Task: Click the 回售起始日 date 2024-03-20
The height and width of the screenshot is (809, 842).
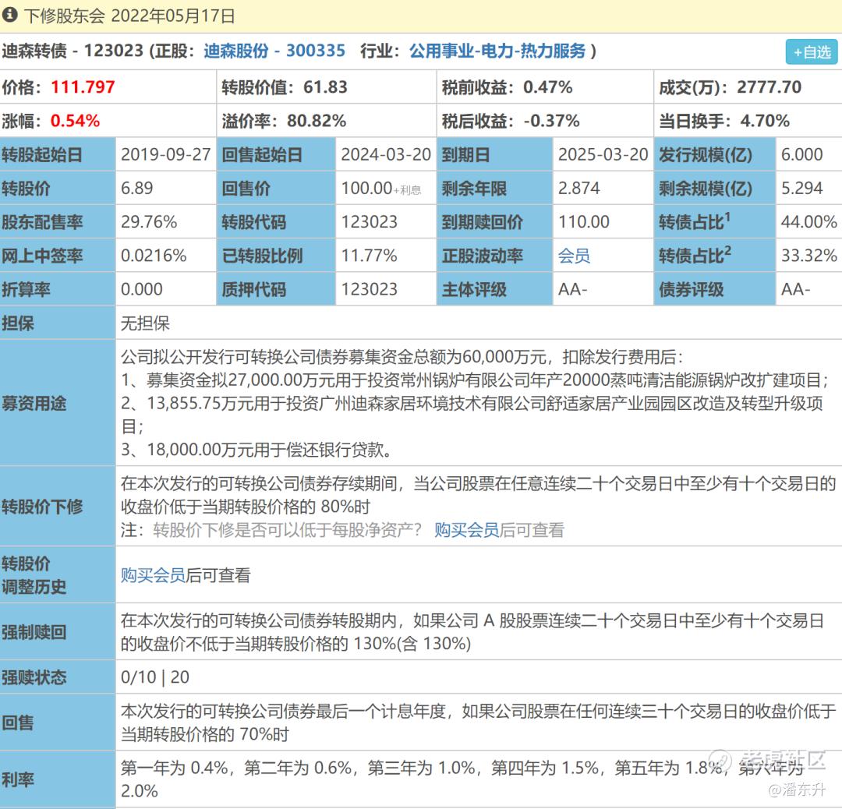Action: click(x=386, y=154)
